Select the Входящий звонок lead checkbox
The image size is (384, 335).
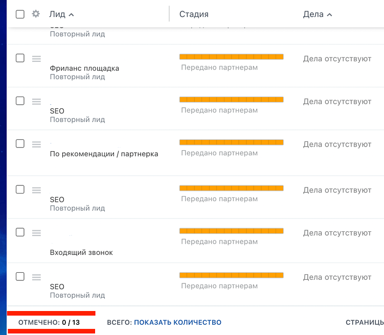(x=20, y=232)
